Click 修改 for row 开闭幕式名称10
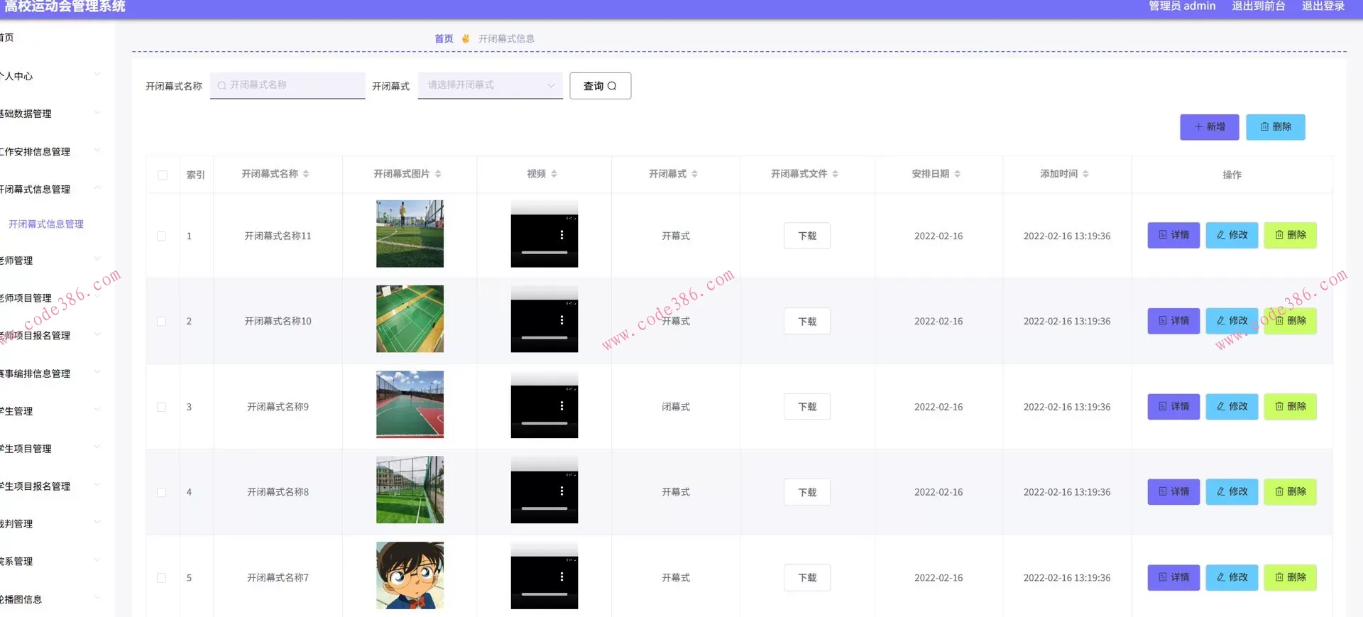 (1232, 320)
